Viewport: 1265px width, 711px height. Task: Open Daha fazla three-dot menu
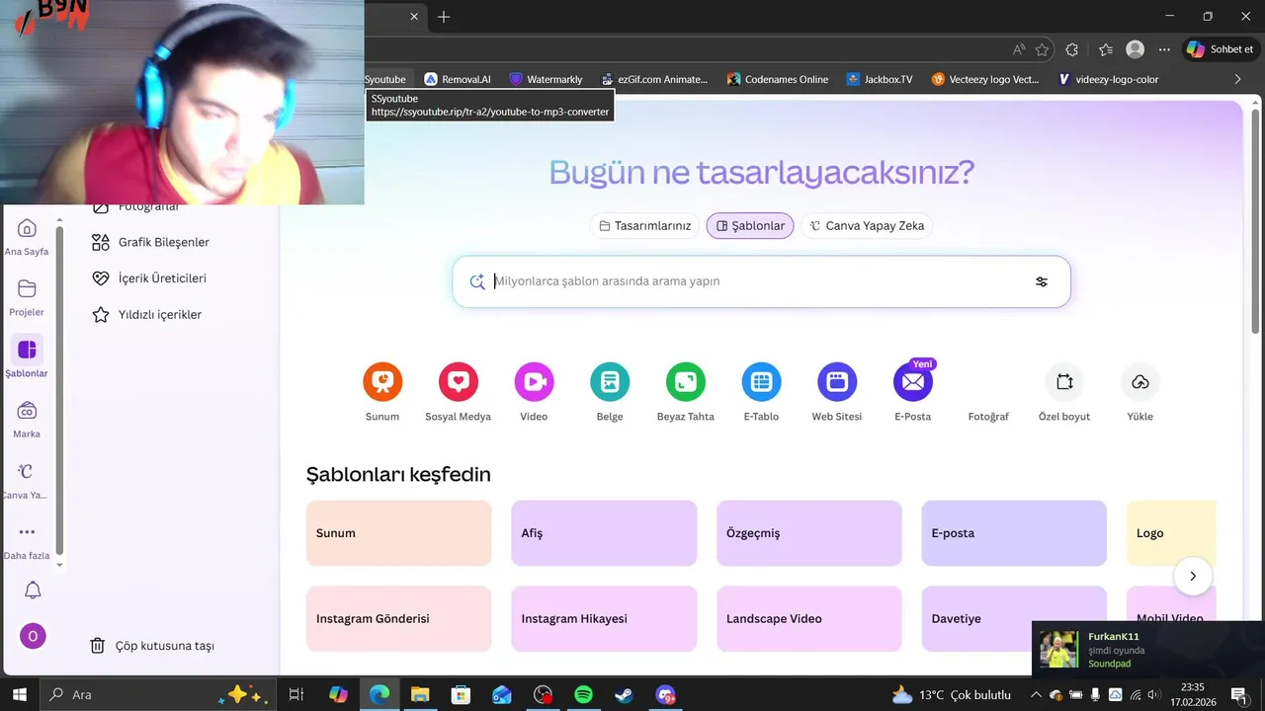click(x=27, y=541)
